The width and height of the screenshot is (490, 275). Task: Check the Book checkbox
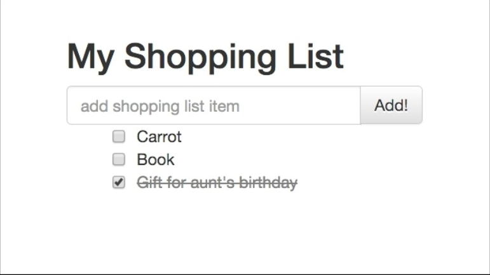(x=119, y=159)
